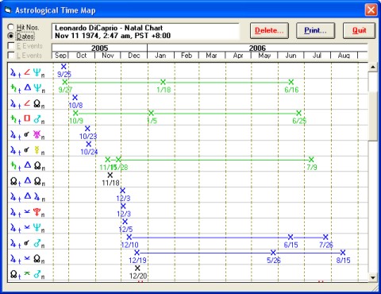The image size is (381, 294).
Task: Click the Jun month header
Action: 291,56
